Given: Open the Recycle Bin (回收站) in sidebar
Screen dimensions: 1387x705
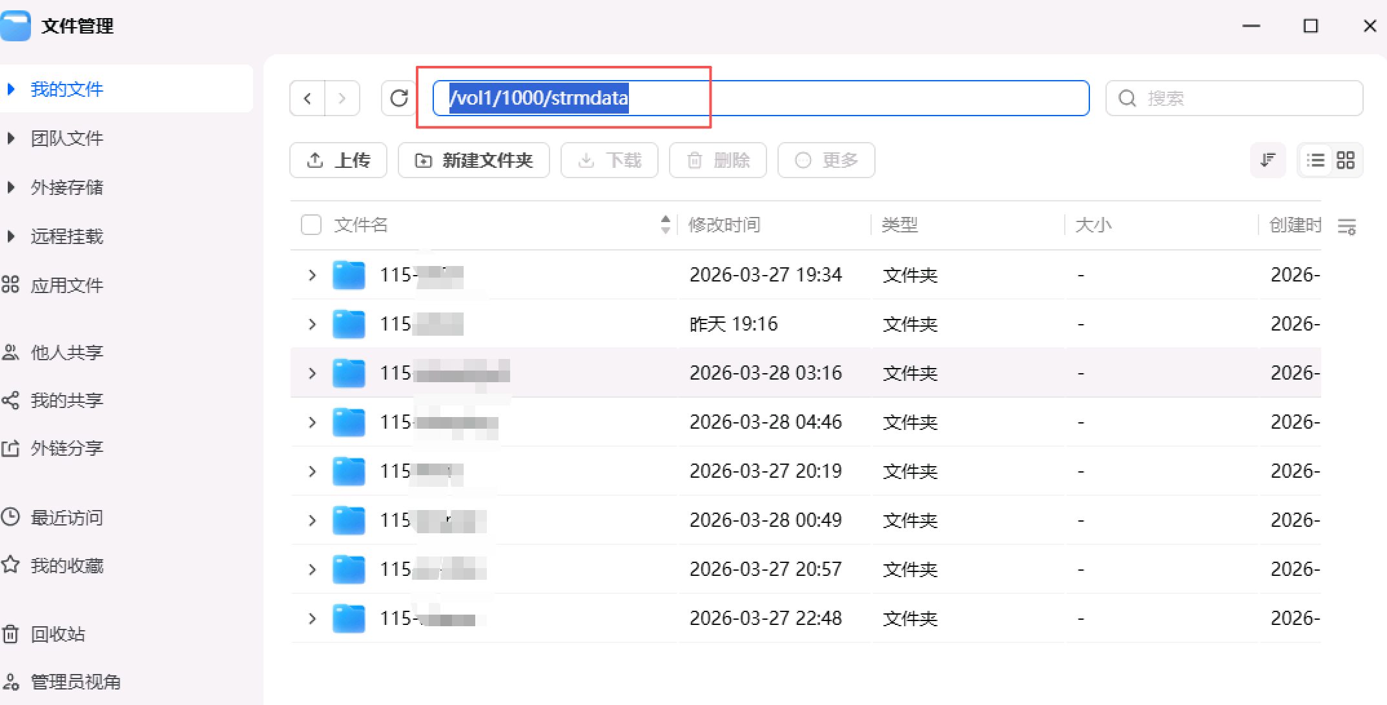Looking at the screenshot, I should pos(57,634).
